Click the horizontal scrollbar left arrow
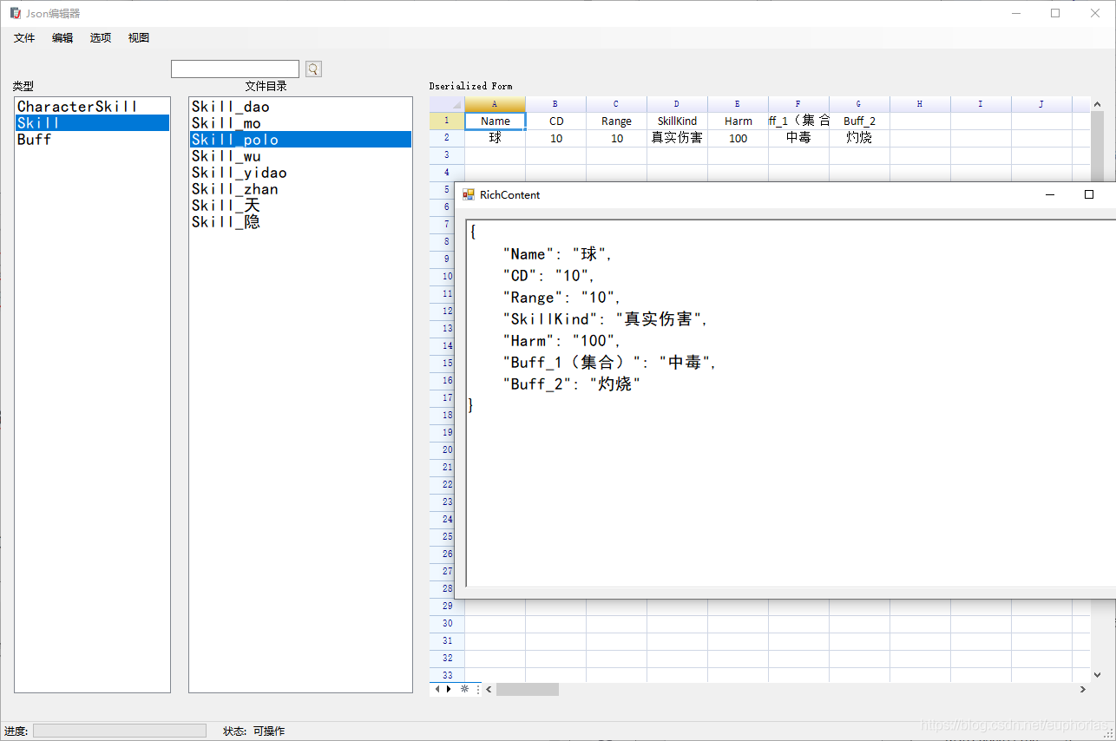Screen dimensions: 1116x741 489,689
